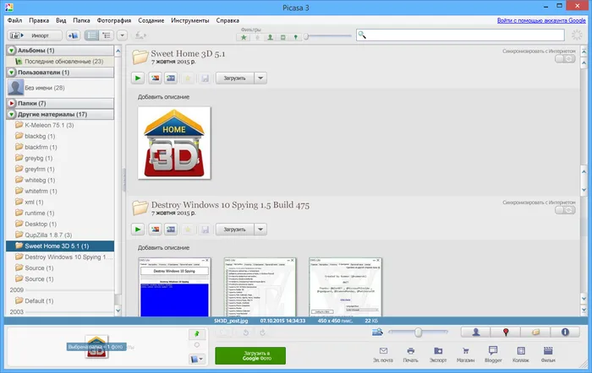
Task: Filter photos showing faces
Action: 270,37
